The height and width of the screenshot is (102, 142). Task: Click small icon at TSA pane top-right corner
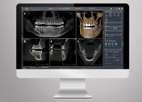tap(75, 39)
